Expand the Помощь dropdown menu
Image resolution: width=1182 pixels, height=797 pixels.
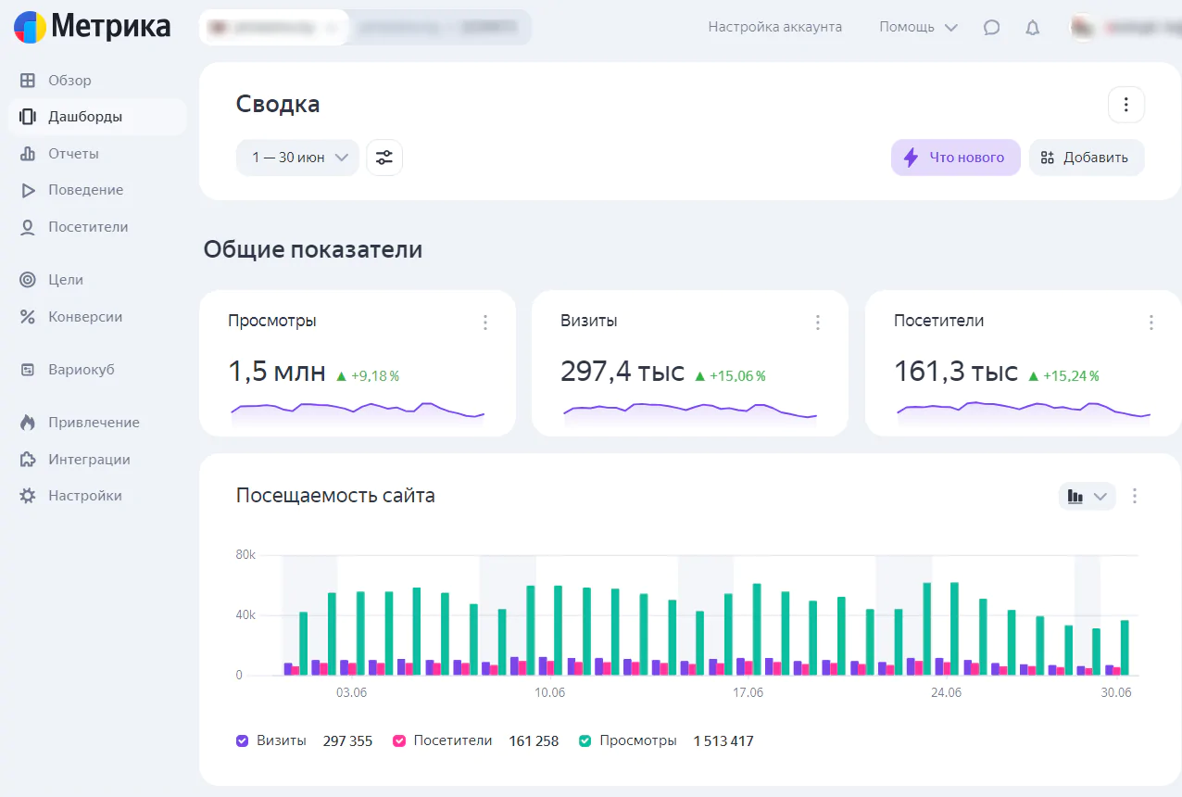[x=918, y=28]
